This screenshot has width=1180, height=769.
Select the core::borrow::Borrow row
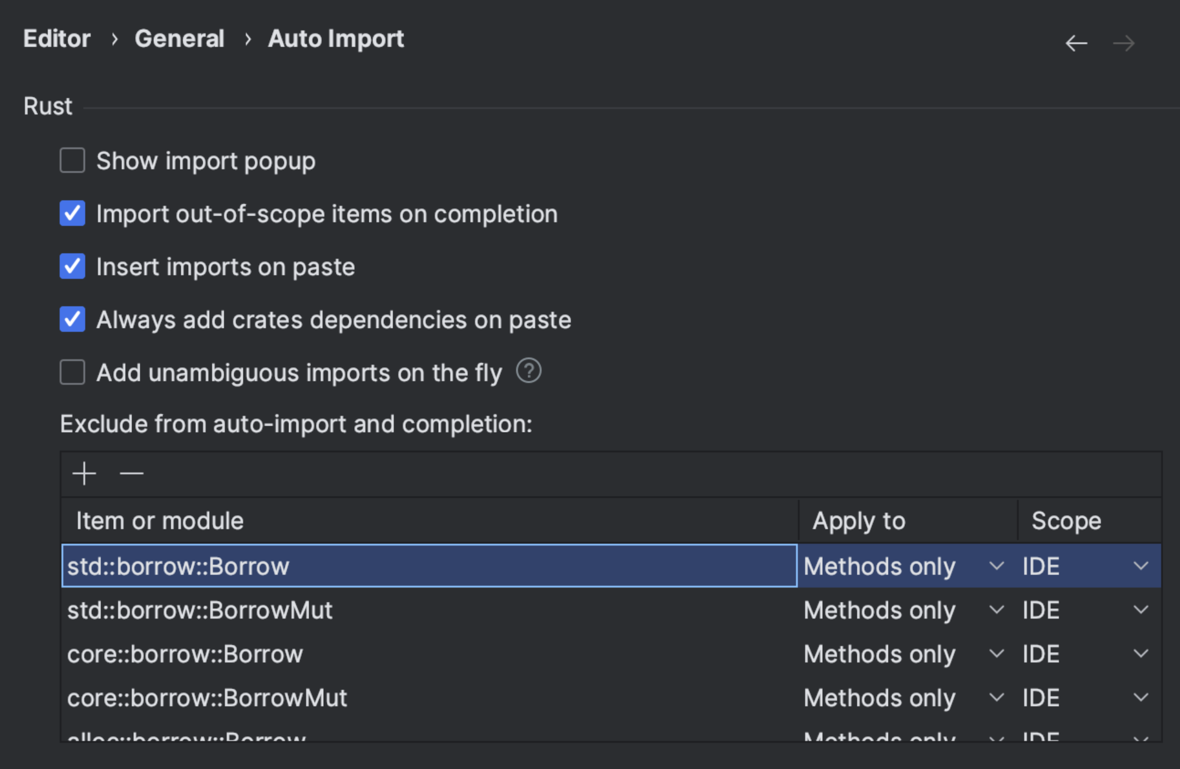[365, 653]
